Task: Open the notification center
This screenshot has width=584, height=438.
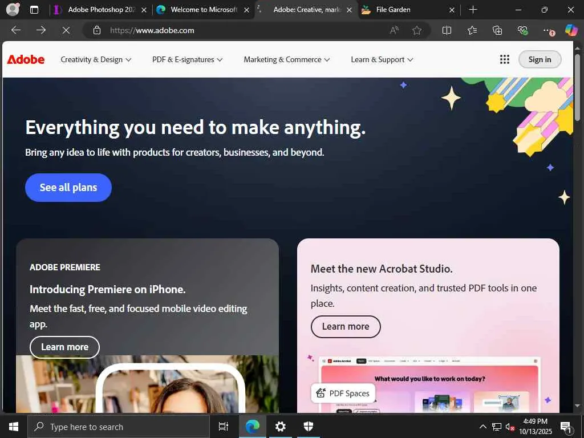Action: (x=566, y=427)
